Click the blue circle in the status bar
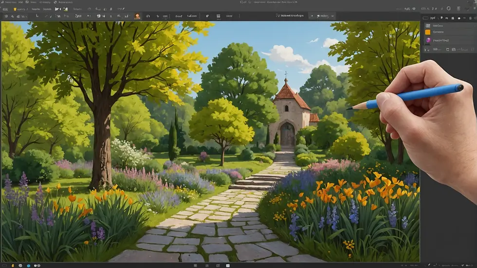The height and width of the screenshot is (268, 477). point(28,266)
